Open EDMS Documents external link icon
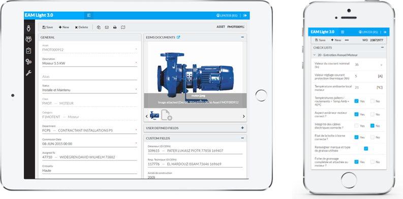Image resolution: width=403 pixels, height=199 pixels. (x=178, y=37)
